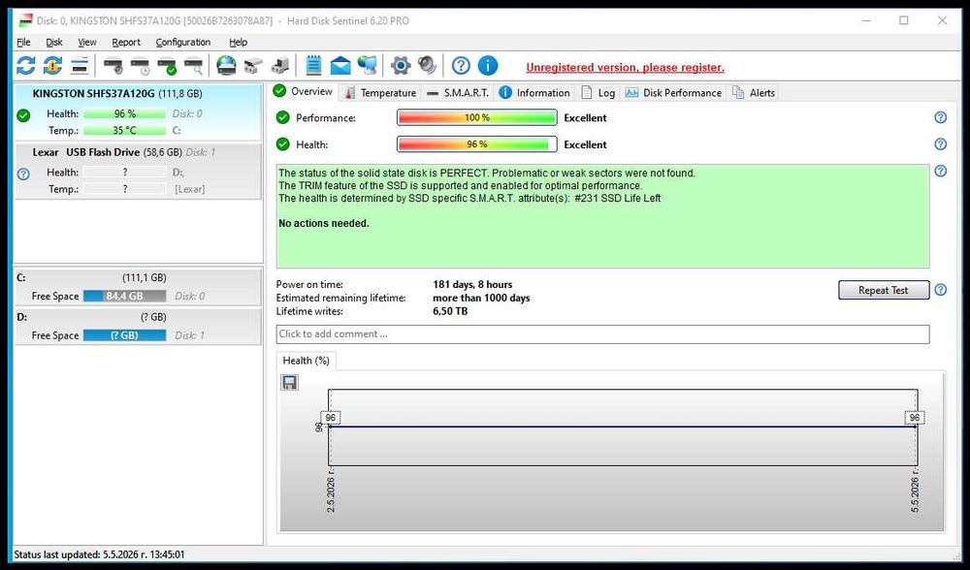Image resolution: width=970 pixels, height=570 pixels.
Task: Select the Lexar USB Flash Drive entry
Action: click(138, 172)
